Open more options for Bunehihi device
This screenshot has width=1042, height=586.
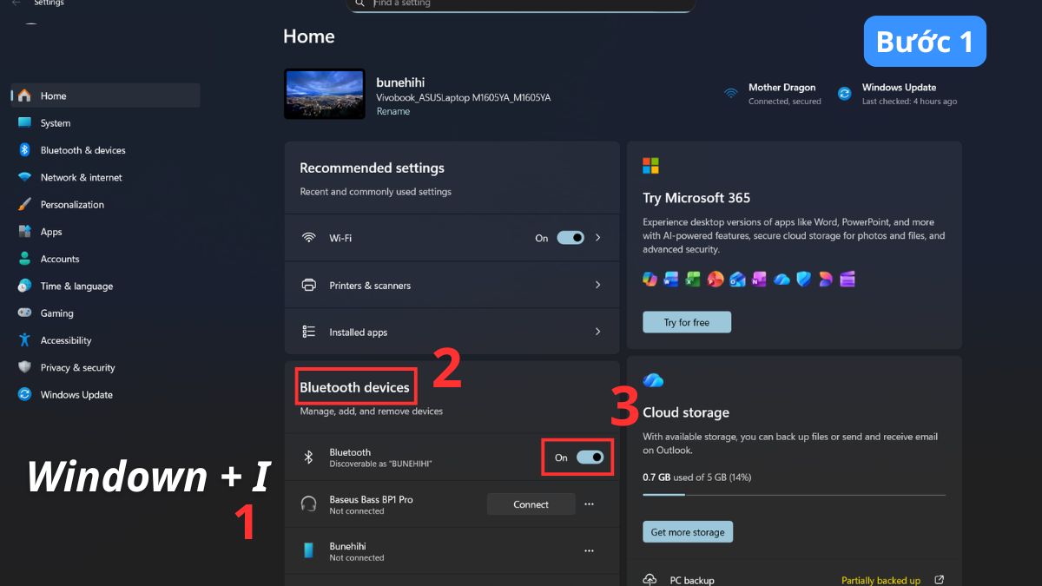(589, 551)
